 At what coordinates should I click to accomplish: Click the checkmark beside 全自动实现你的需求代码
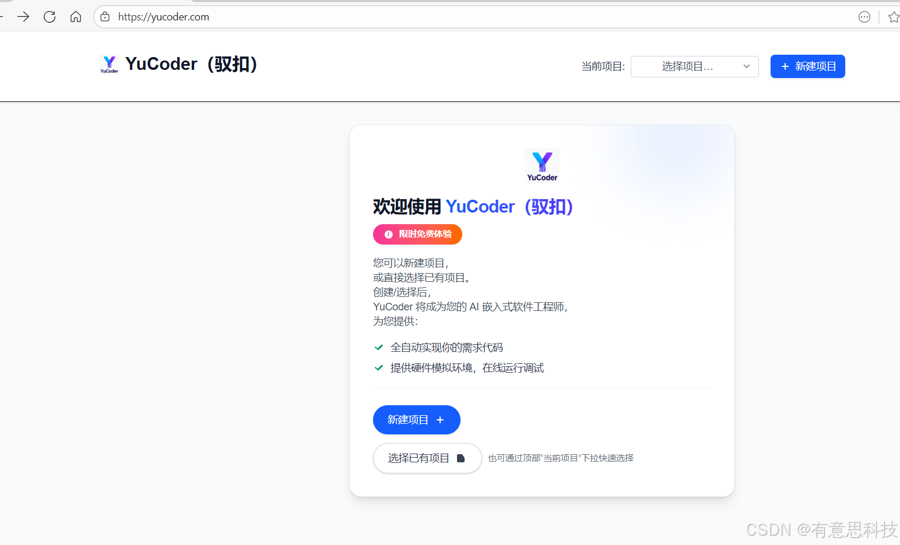(378, 348)
